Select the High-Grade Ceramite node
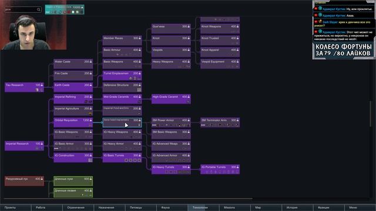376x211 pixels. click(x=171, y=99)
